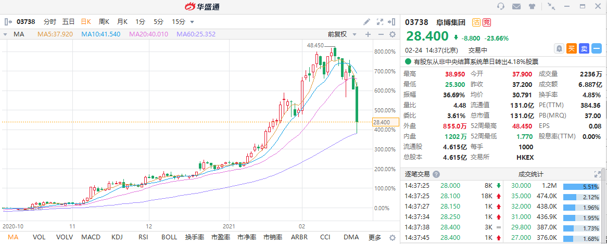This screenshot has width=607, height=244.
Task: Enable the VOL indicator
Action: 39,237
